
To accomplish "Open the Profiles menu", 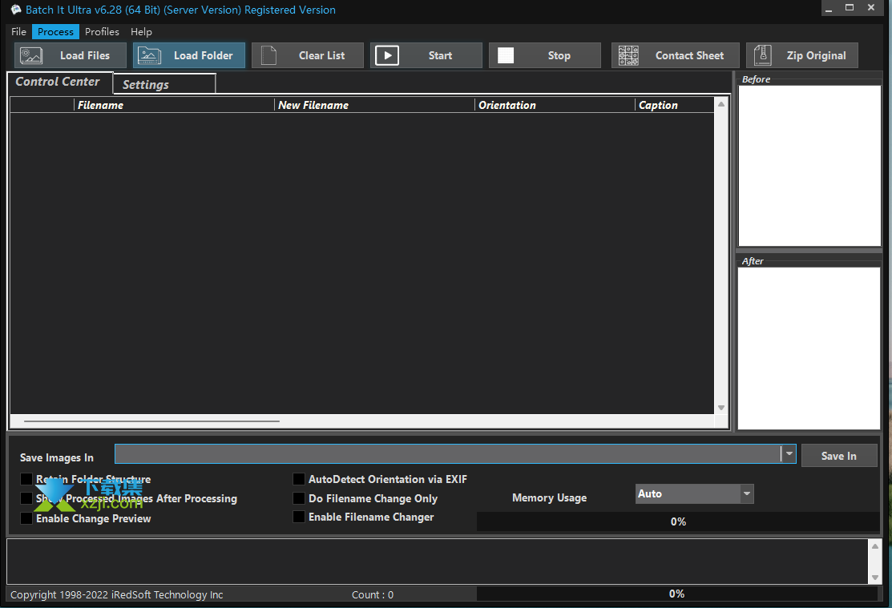I will [102, 32].
